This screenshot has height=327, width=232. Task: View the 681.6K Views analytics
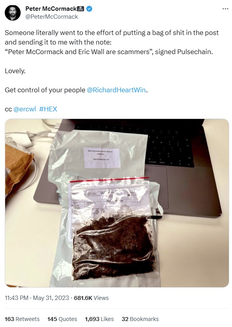(x=91, y=298)
